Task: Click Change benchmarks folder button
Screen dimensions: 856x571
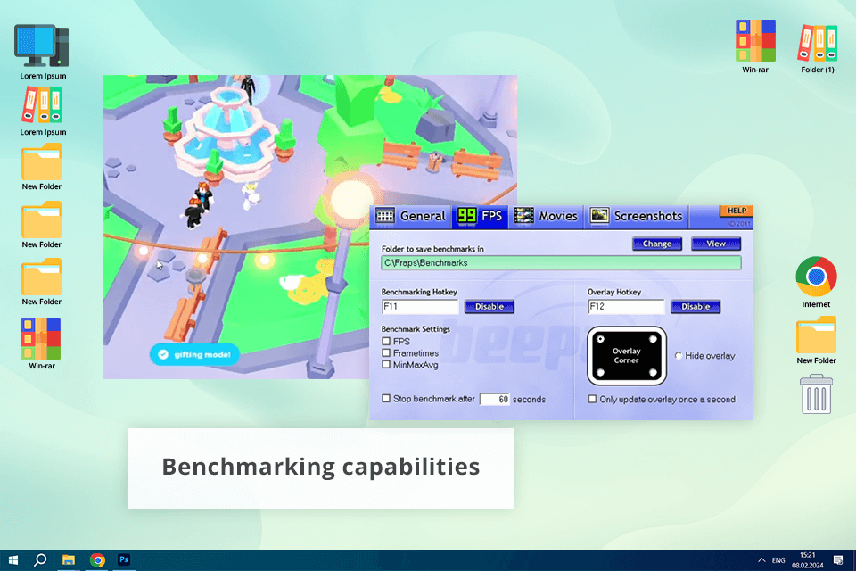Action: 657,244
